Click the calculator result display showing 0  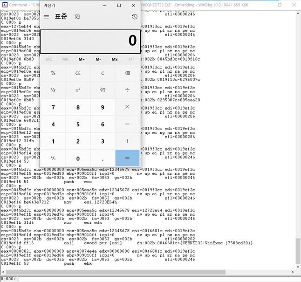coord(90,41)
